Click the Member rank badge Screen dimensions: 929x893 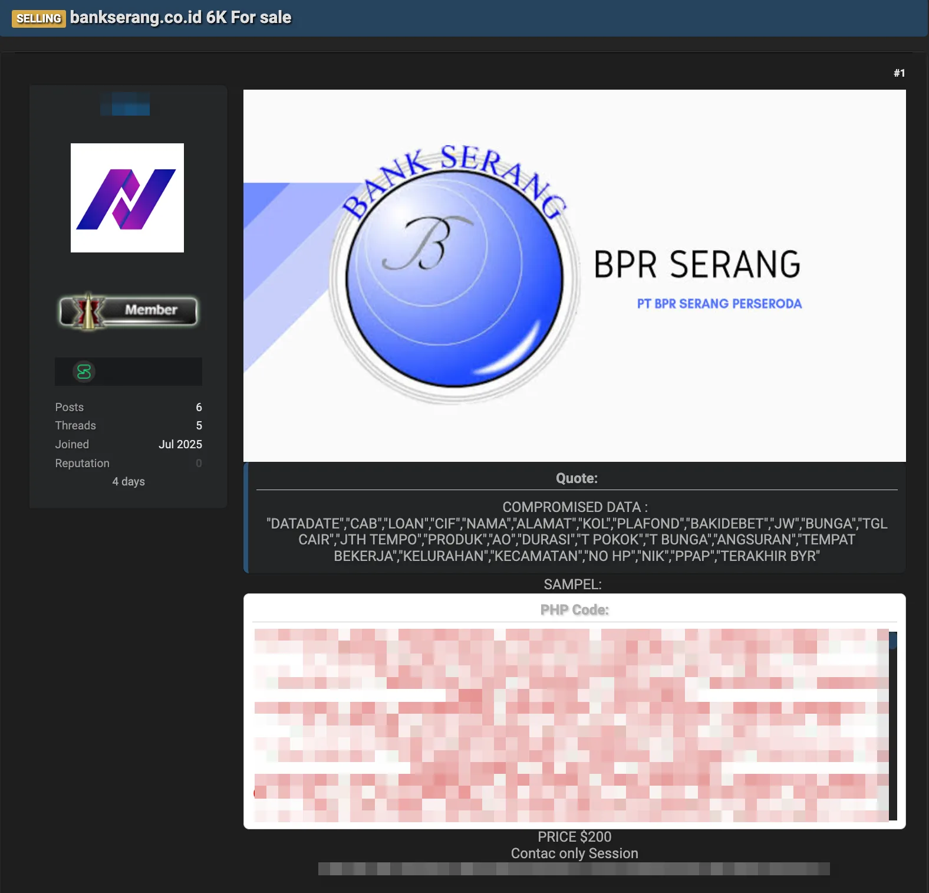point(129,311)
